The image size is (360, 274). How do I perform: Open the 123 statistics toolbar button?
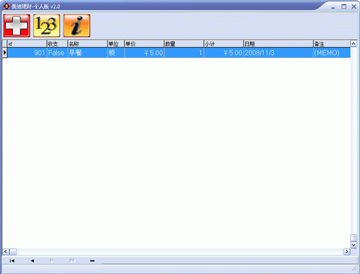click(x=47, y=25)
